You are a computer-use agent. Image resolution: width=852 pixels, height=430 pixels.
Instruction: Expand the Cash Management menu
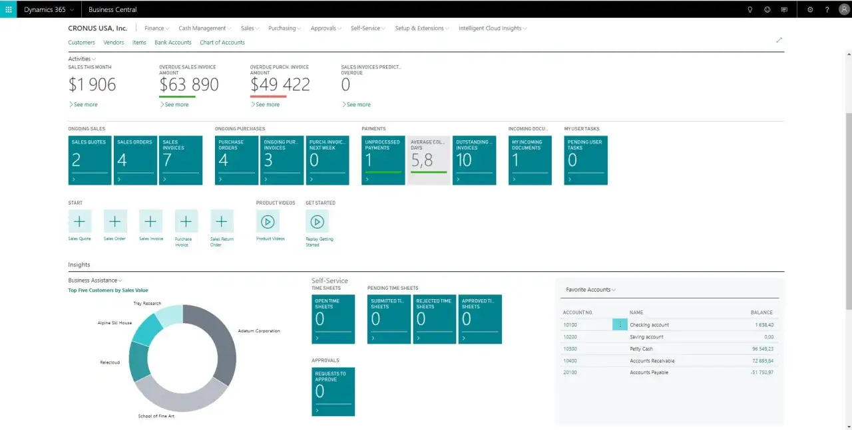pos(205,29)
